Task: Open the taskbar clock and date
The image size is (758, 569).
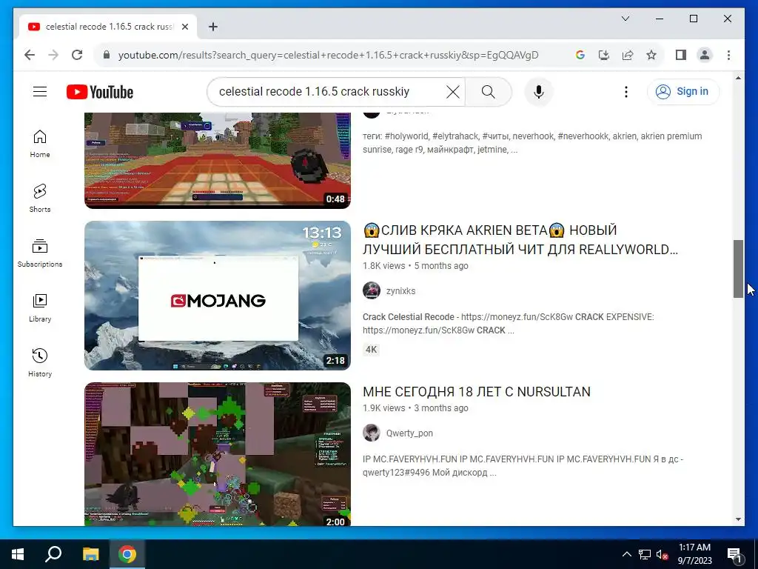Action: click(x=694, y=554)
